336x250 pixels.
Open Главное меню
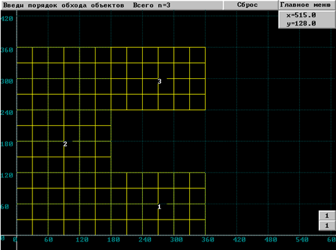[307, 5]
